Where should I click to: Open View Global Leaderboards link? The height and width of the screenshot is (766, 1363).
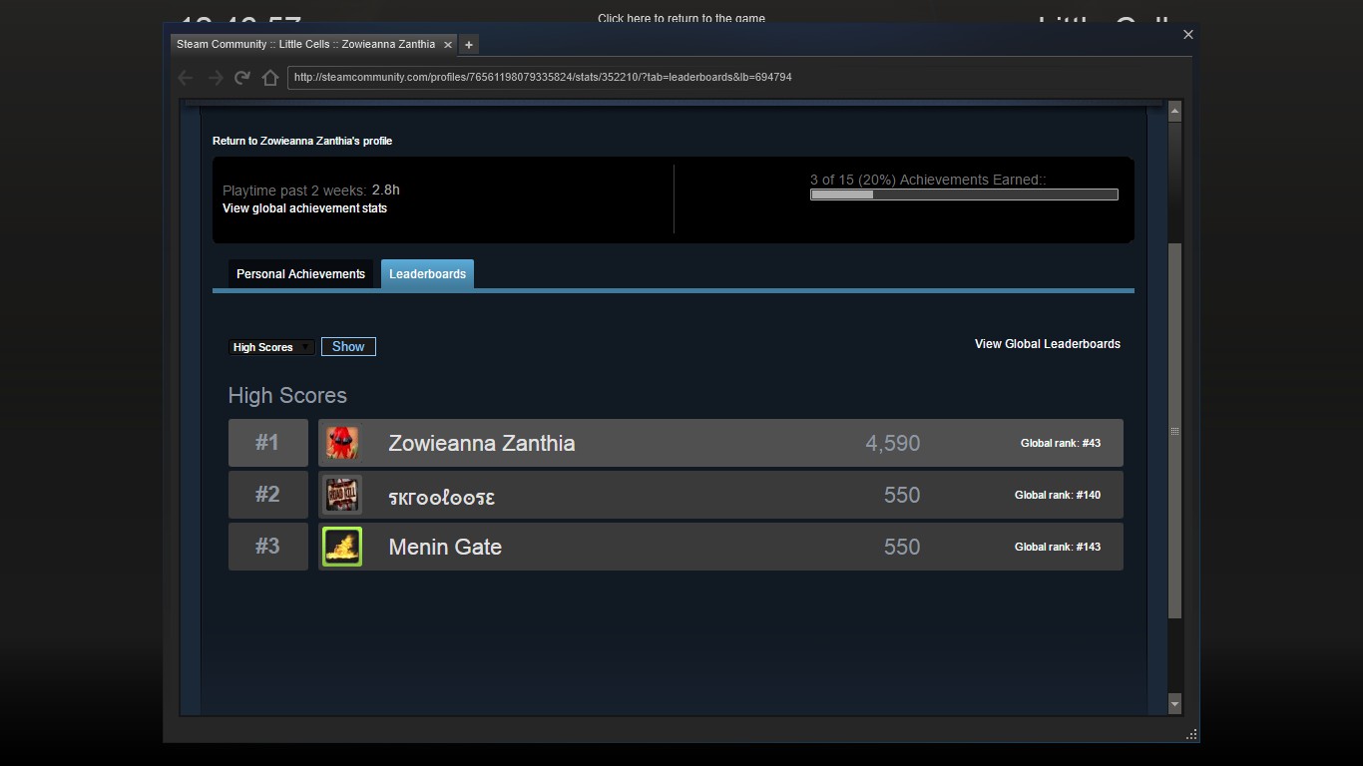tap(1048, 344)
